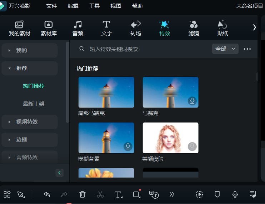Show more tabs with right arrow
Viewport: 265px width, 204px height.
point(254,28)
